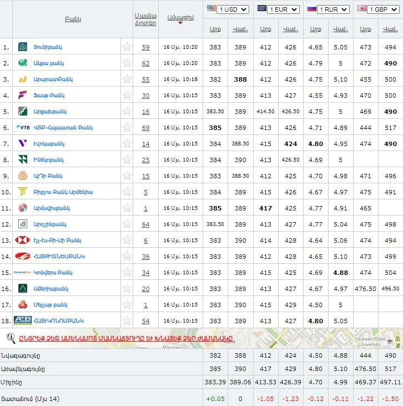Sort by the USD buy column header
The height and width of the screenshot is (406, 403).
pos(215,29)
